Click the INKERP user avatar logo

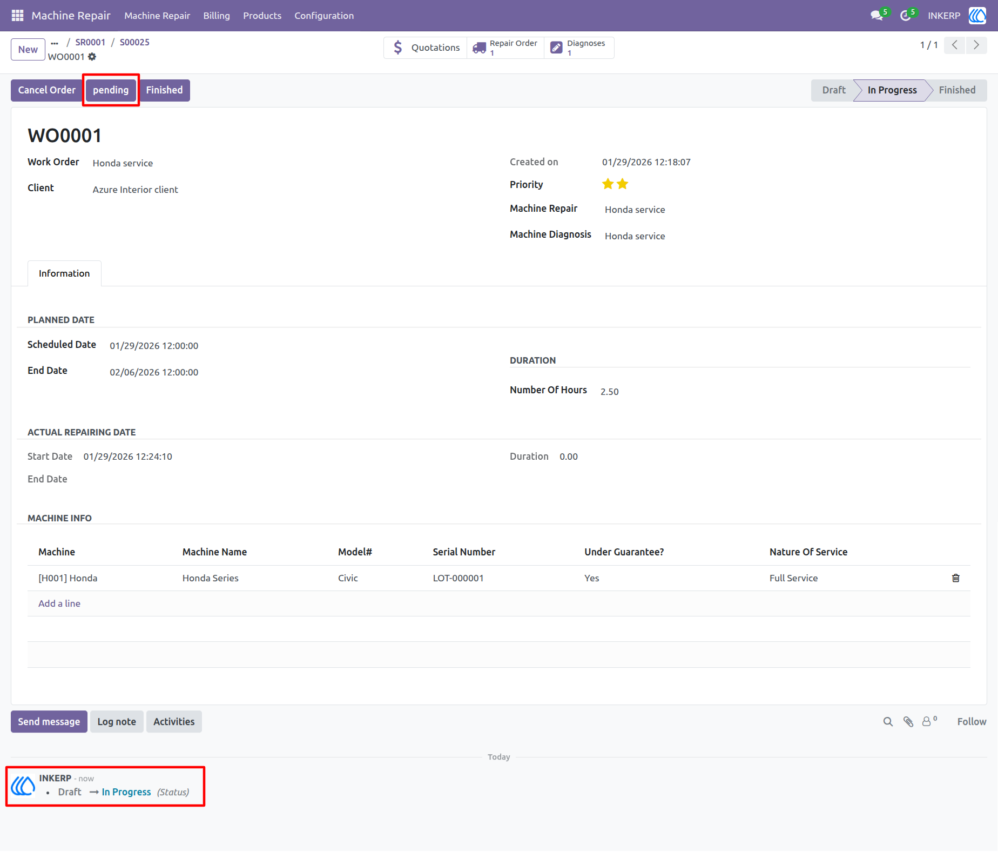[977, 16]
